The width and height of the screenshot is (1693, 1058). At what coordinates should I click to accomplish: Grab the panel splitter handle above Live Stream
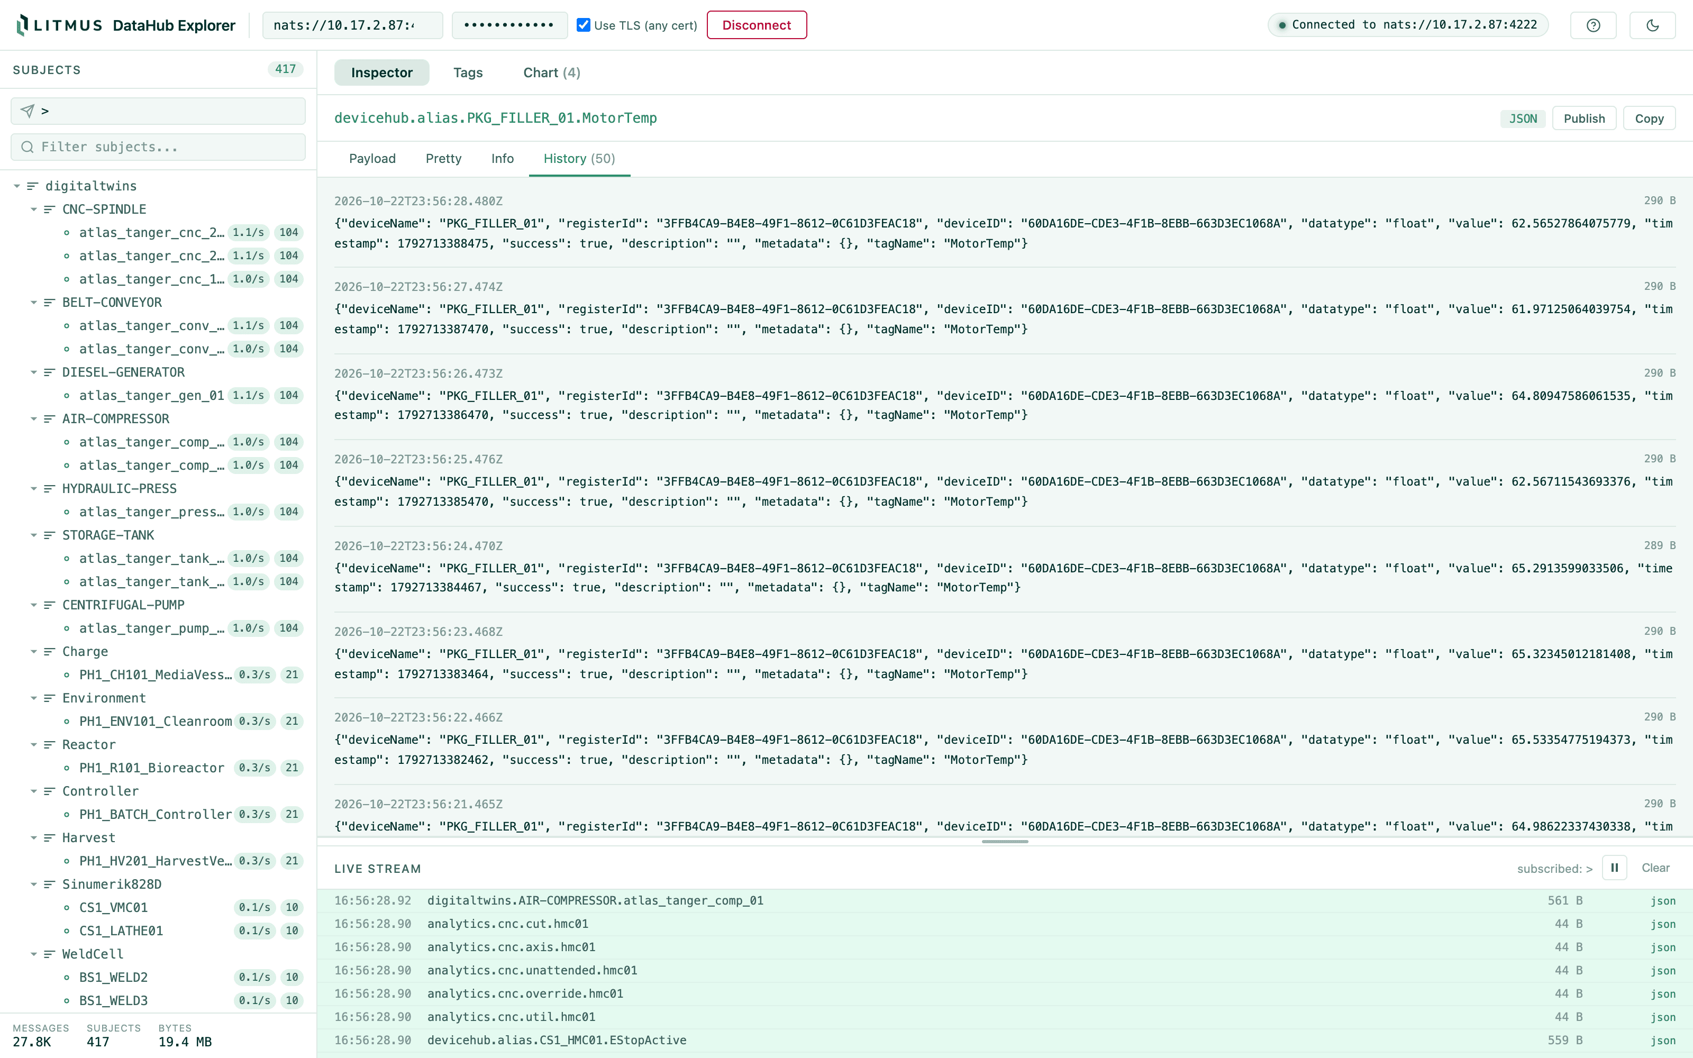pos(1005,842)
